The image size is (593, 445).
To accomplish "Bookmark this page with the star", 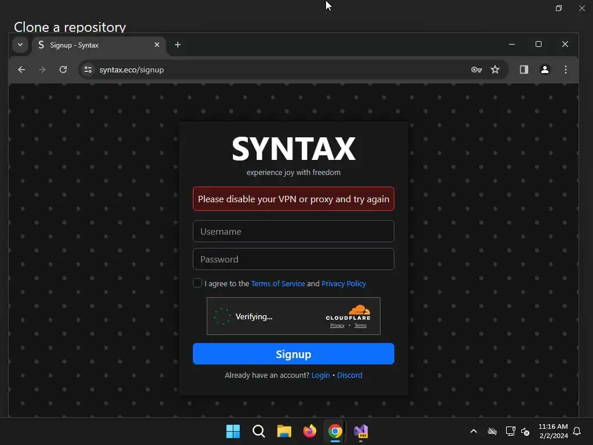I will tap(495, 70).
